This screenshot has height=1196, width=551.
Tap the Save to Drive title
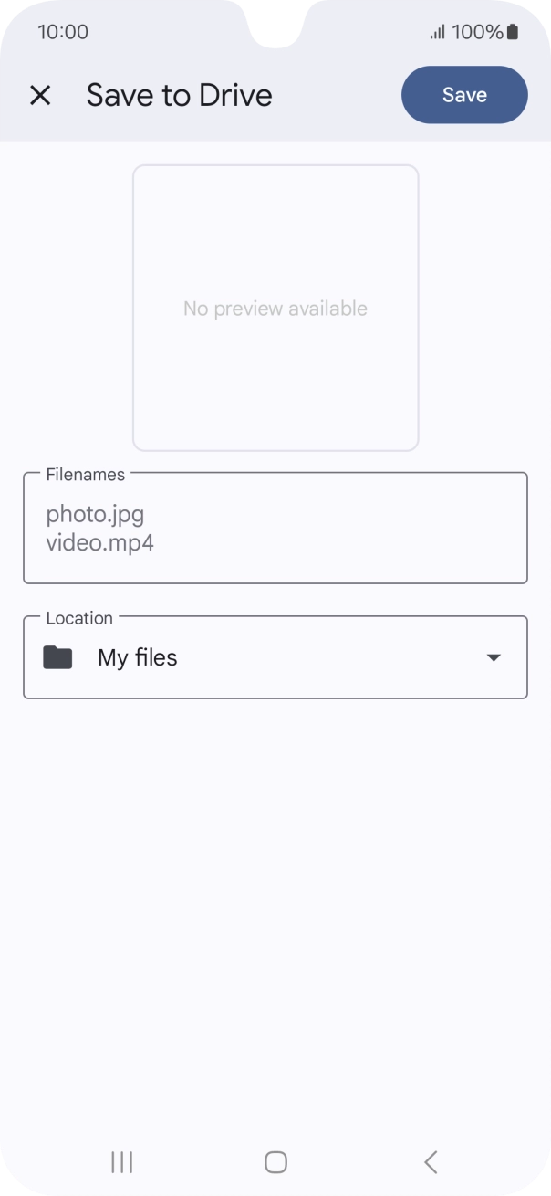(180, 95)
